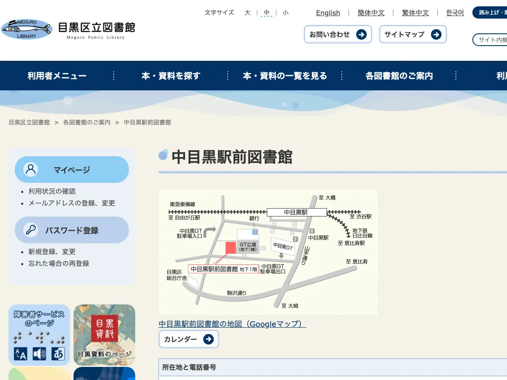Click the 所在地と電話番号 table header
The image size is (507, 380).
(333, 368)
